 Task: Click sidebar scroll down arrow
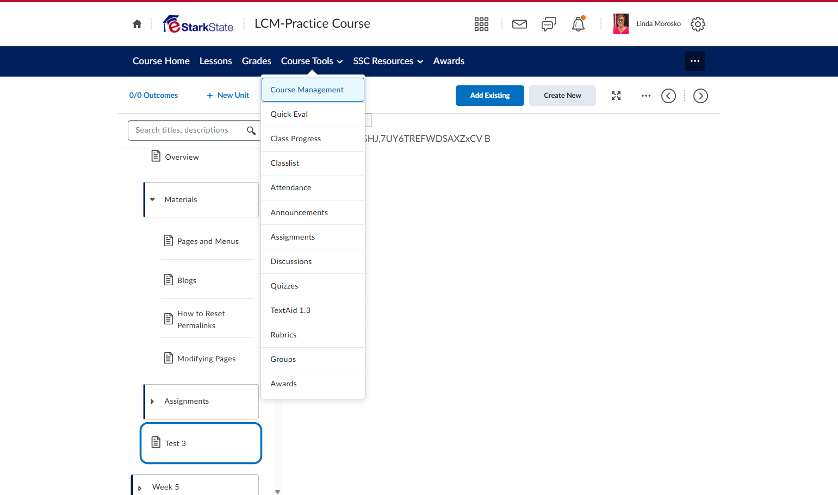(277, 492)
